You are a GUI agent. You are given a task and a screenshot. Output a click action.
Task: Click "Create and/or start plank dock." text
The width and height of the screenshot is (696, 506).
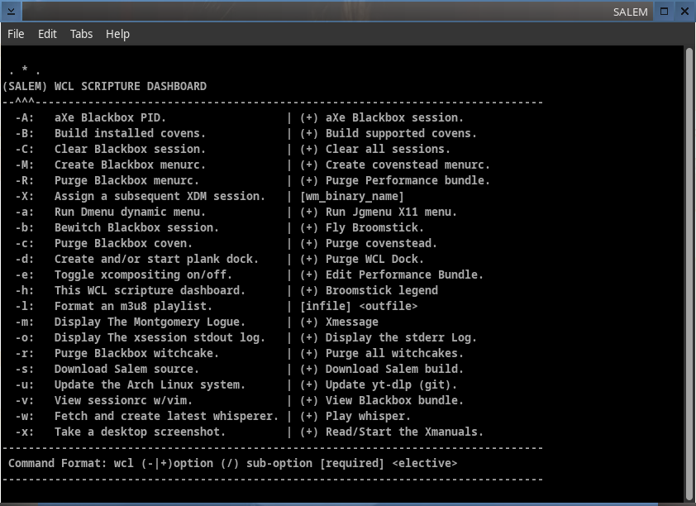point(156,259)
